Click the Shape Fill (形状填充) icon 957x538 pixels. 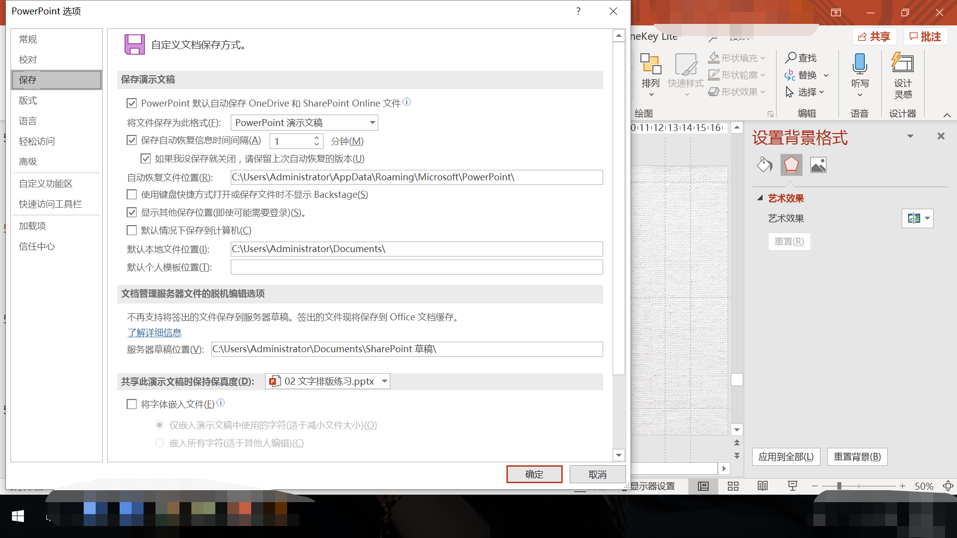pos(714,58)
